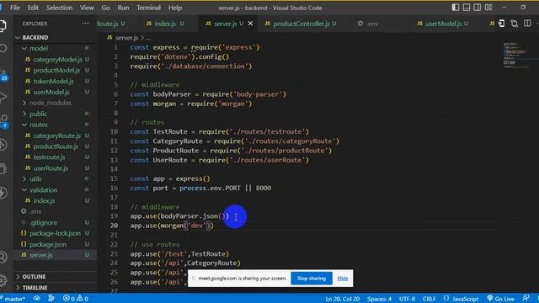This screenshot has width=539, height=303.
Task: Open the Run and Debug view
Action: click(3, 98)
